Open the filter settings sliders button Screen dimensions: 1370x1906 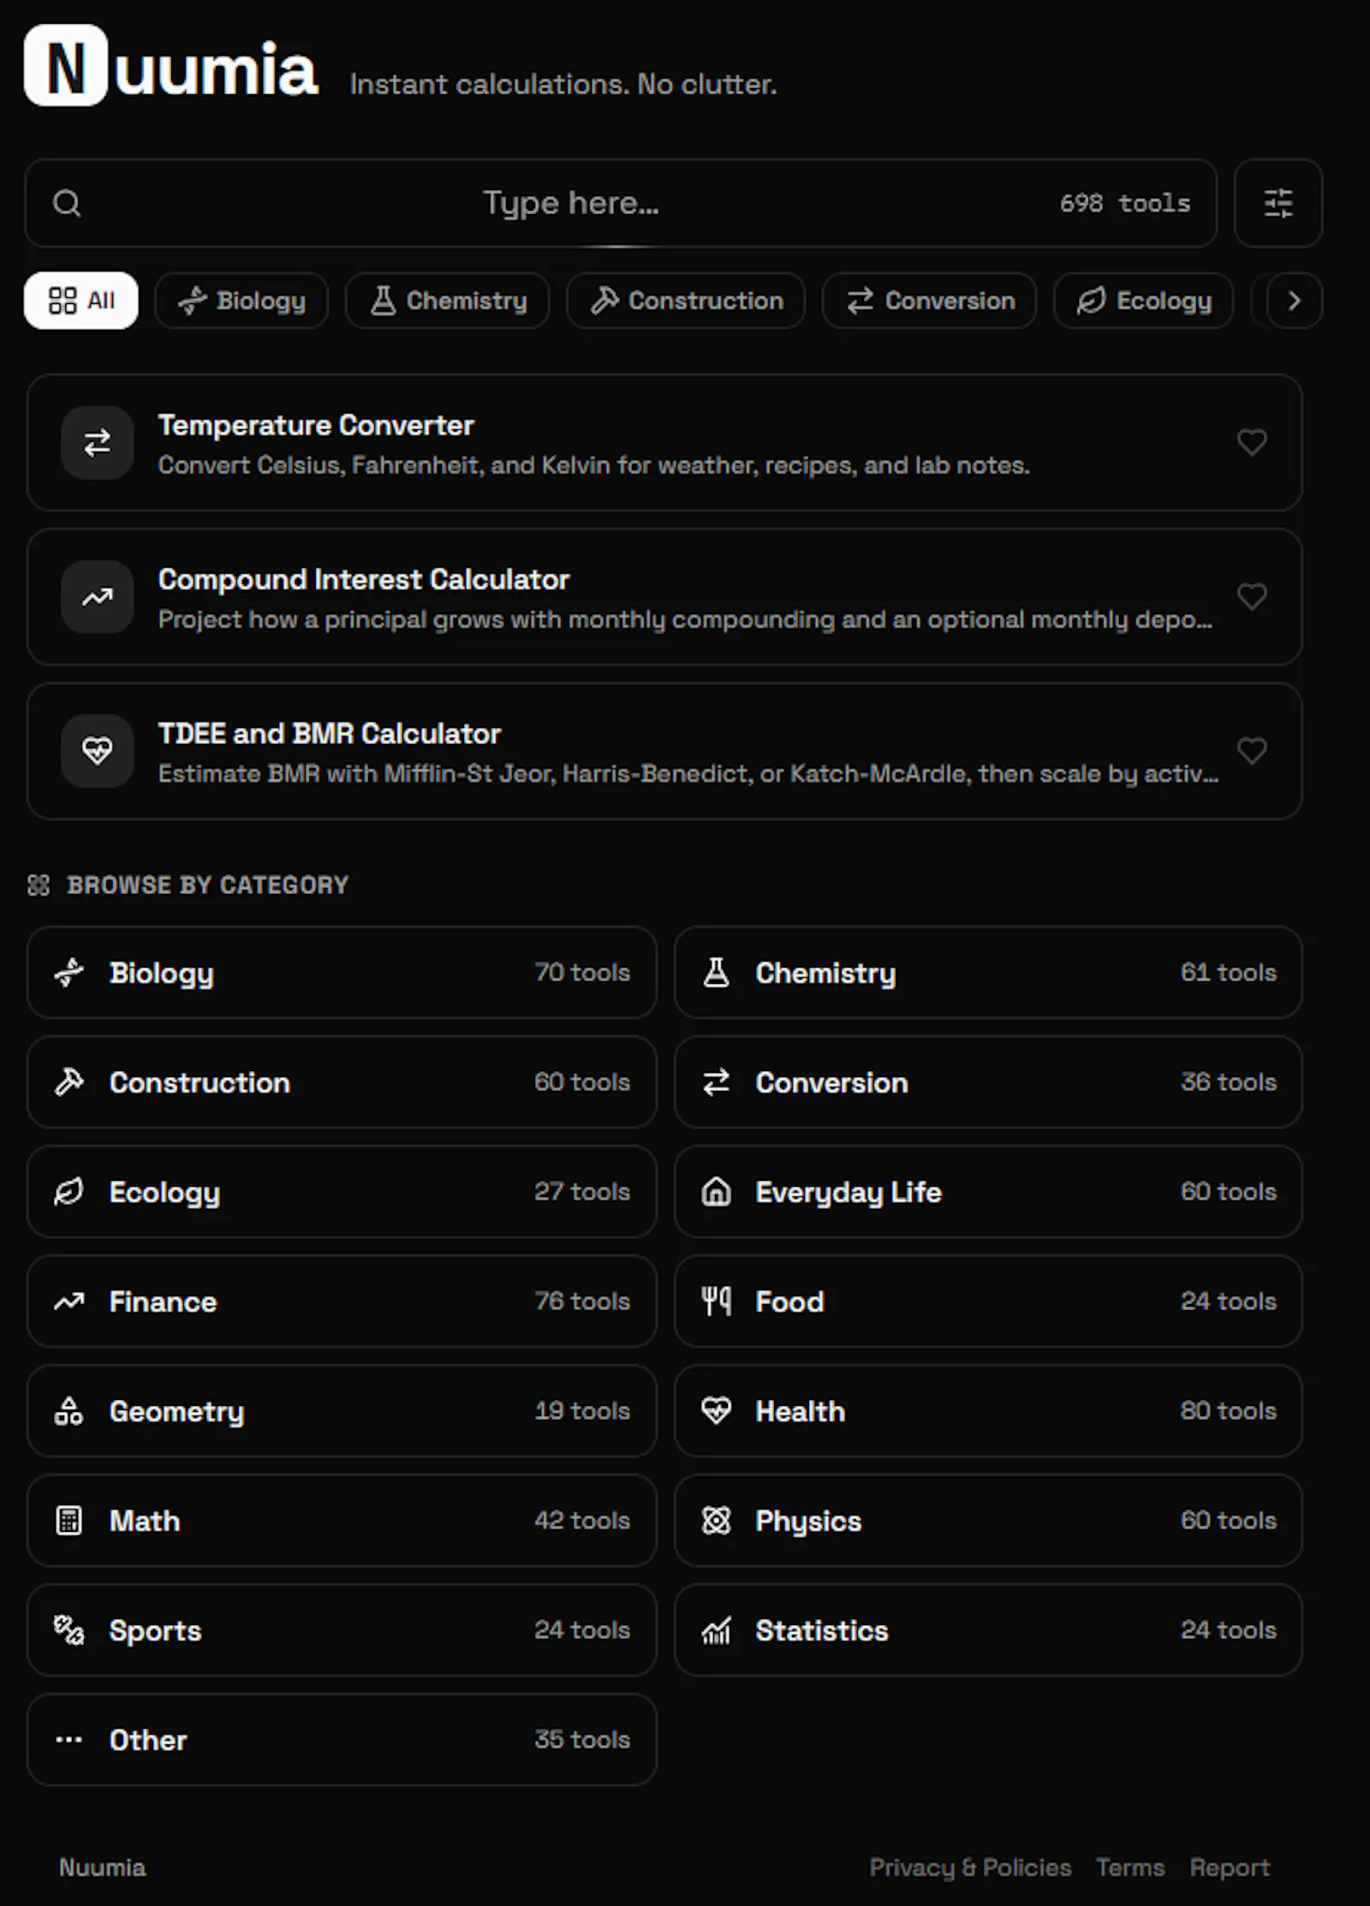click(1278, 203)
